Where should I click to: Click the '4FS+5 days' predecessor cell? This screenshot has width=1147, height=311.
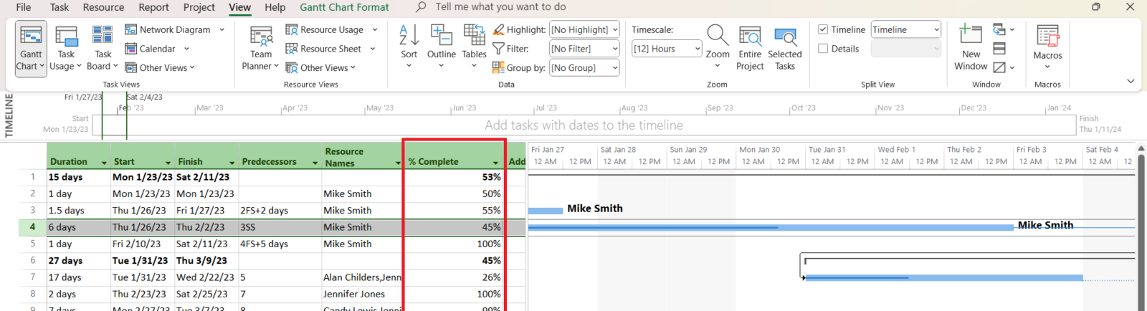[280, 244]
